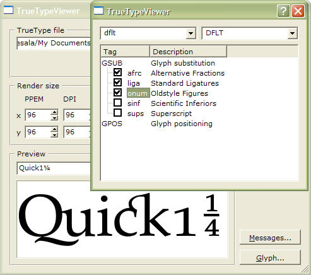Image resolution: width=311 pixels, height=275 pixels.
Task: Uncheck the liga Standard Ligatures checkbox
Action: point(117,83)
